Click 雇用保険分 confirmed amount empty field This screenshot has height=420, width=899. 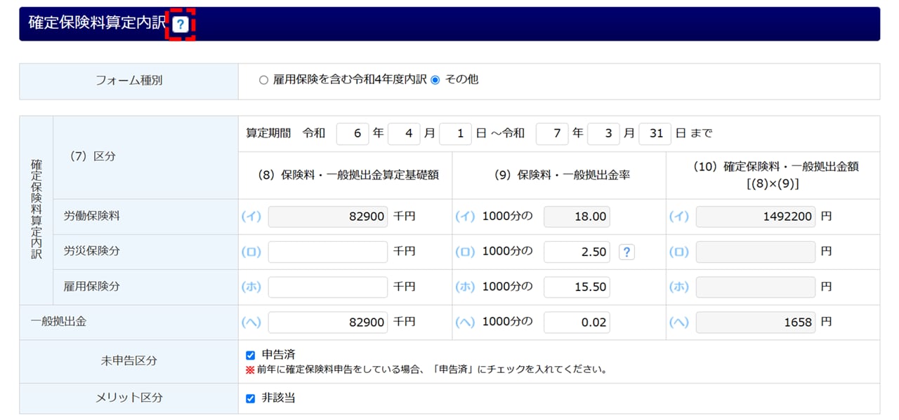pyautogui.click(x=756, y=287)
